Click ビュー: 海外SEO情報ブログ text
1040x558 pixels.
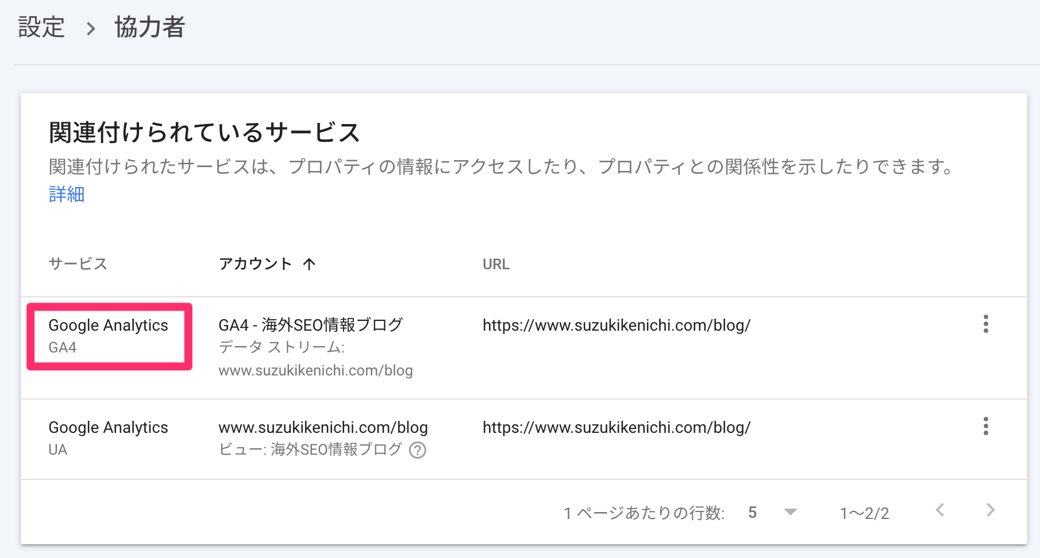pos(310,449)
